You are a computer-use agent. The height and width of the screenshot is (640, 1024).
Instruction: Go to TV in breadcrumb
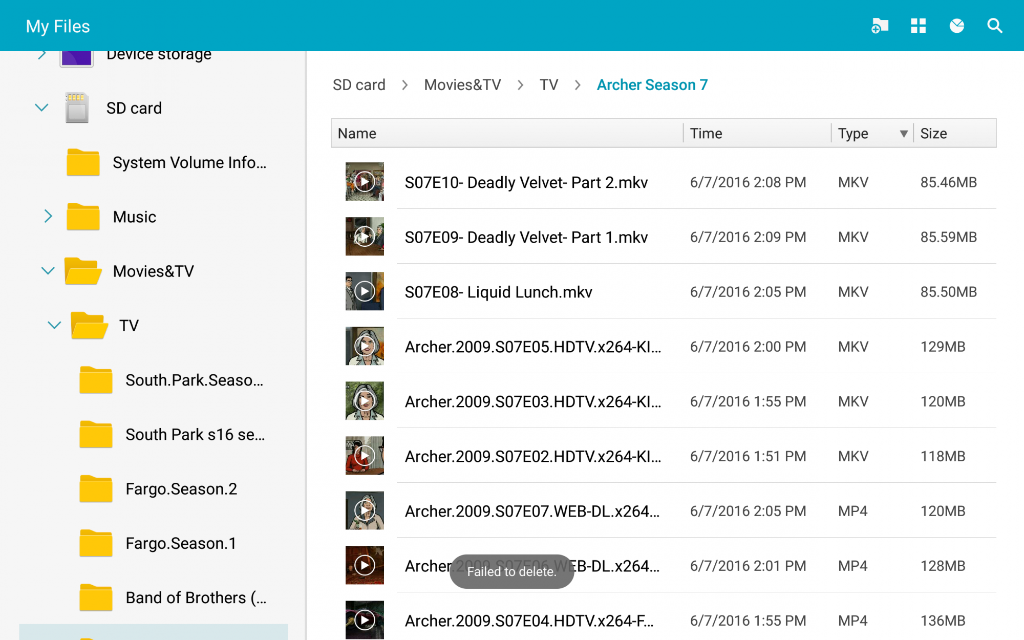tap(549, 84)
